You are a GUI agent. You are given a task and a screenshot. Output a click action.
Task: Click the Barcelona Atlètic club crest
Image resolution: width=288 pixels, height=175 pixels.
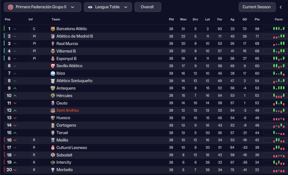pos(53,29)
